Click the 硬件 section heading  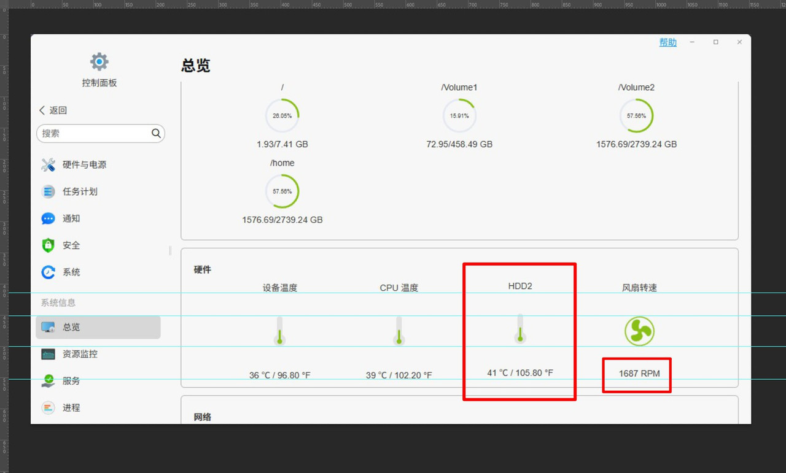tap(203, 270)
